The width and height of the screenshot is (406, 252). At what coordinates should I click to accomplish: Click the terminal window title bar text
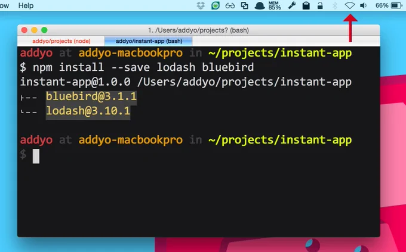[x=198, y=30]
